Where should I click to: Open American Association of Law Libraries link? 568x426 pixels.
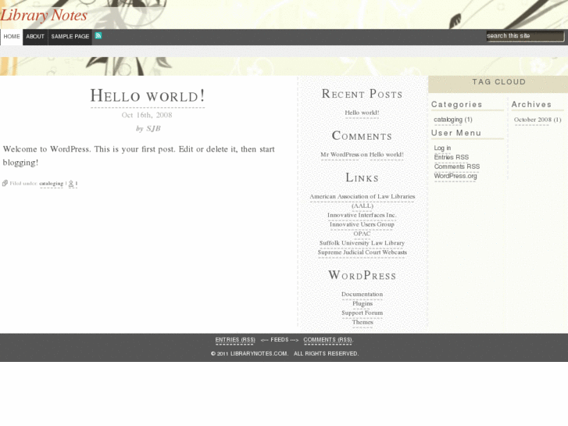[363, 201]
